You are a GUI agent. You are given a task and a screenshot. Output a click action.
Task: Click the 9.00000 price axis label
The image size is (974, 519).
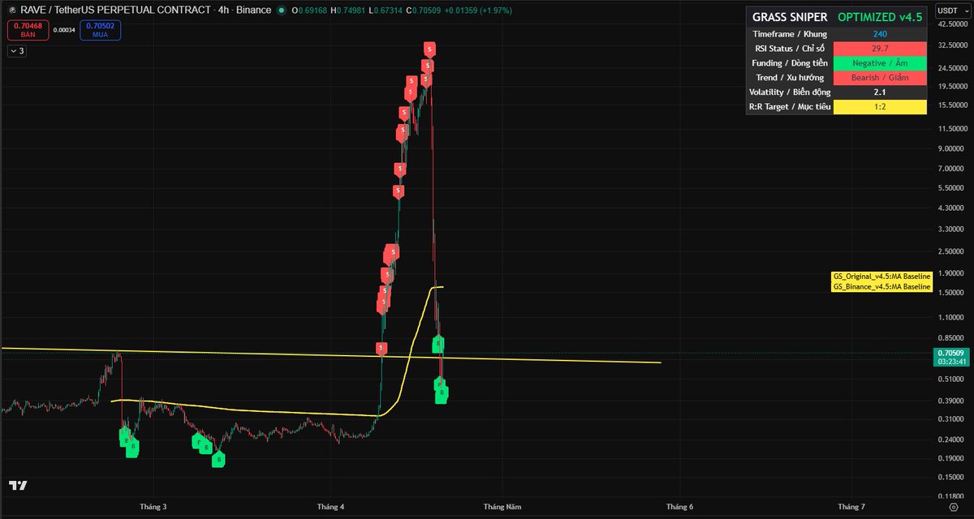(x=952, y=148)
